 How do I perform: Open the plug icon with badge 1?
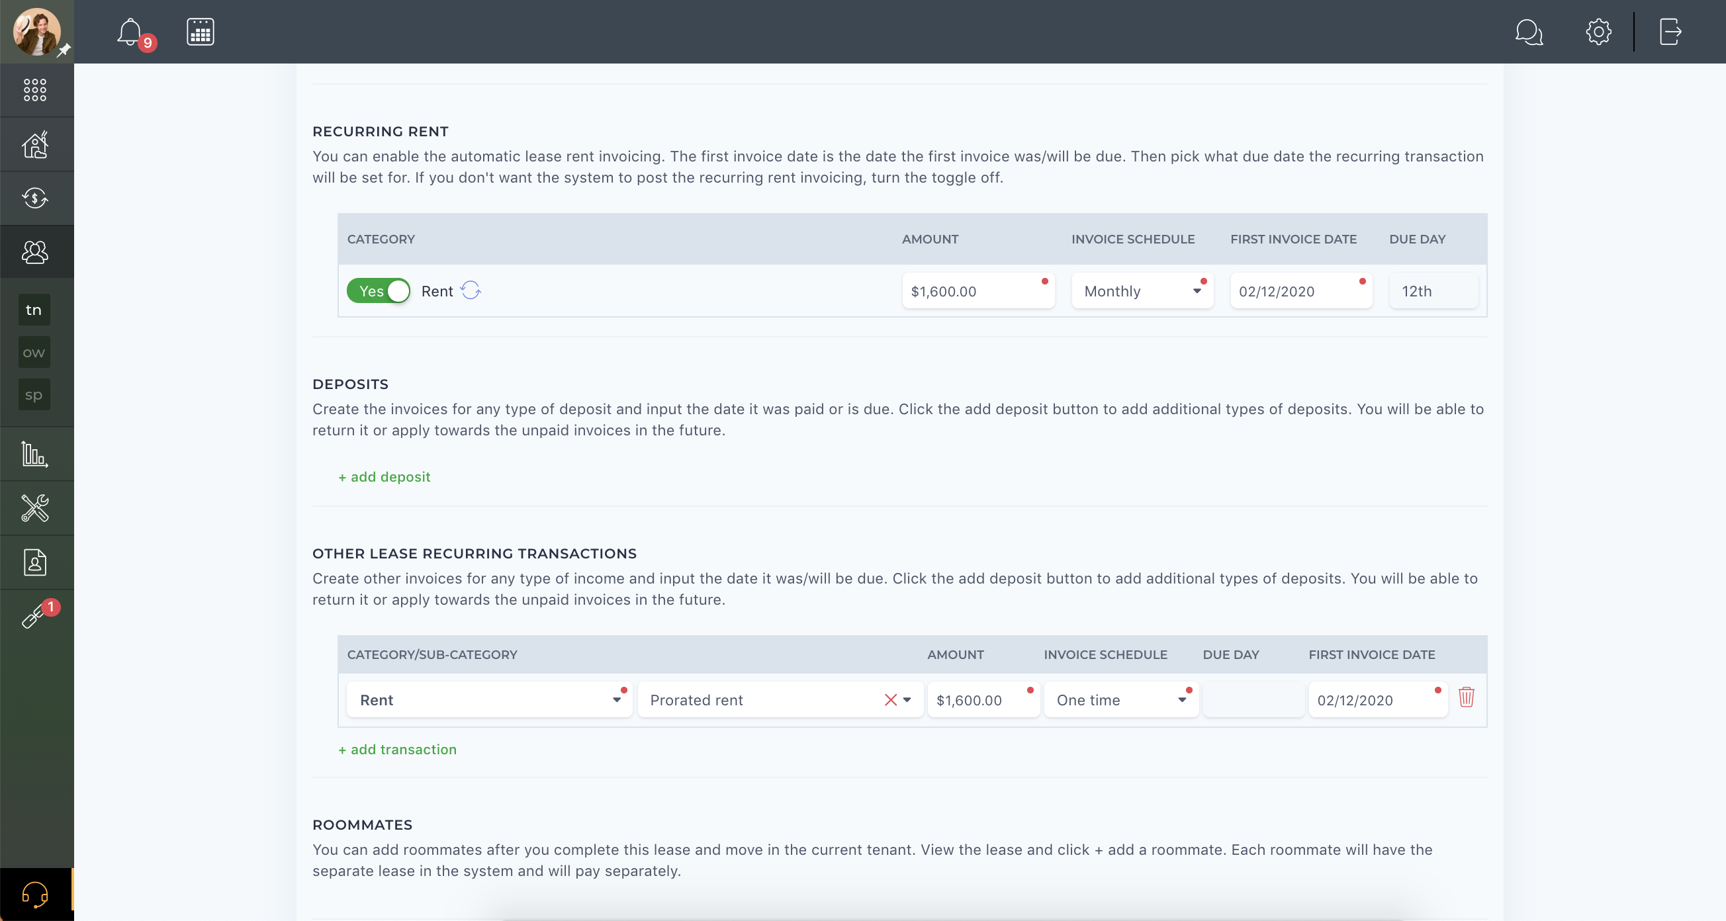point(34,616)
